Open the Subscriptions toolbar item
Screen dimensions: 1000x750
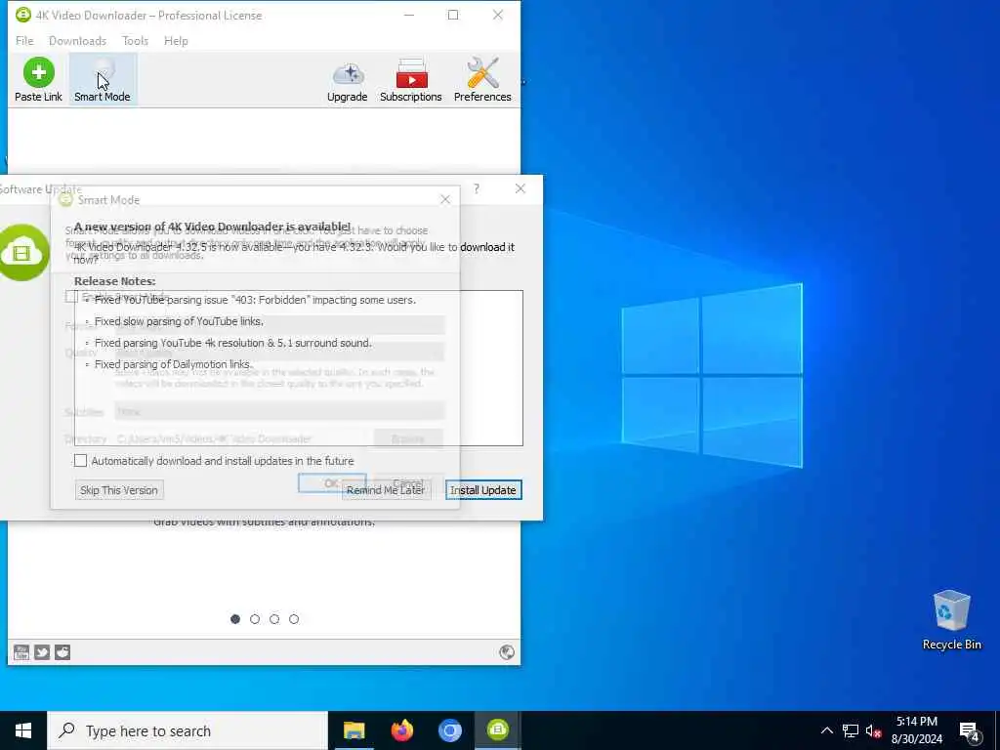point(411,80)
